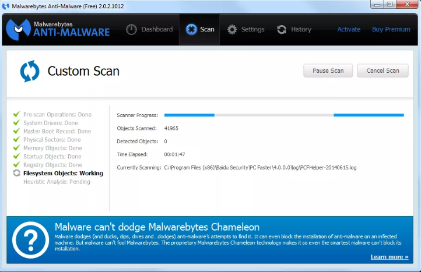Screen dimensions: 421x272
Task: Click the Settings gear icon
Action: pos(232,29)
